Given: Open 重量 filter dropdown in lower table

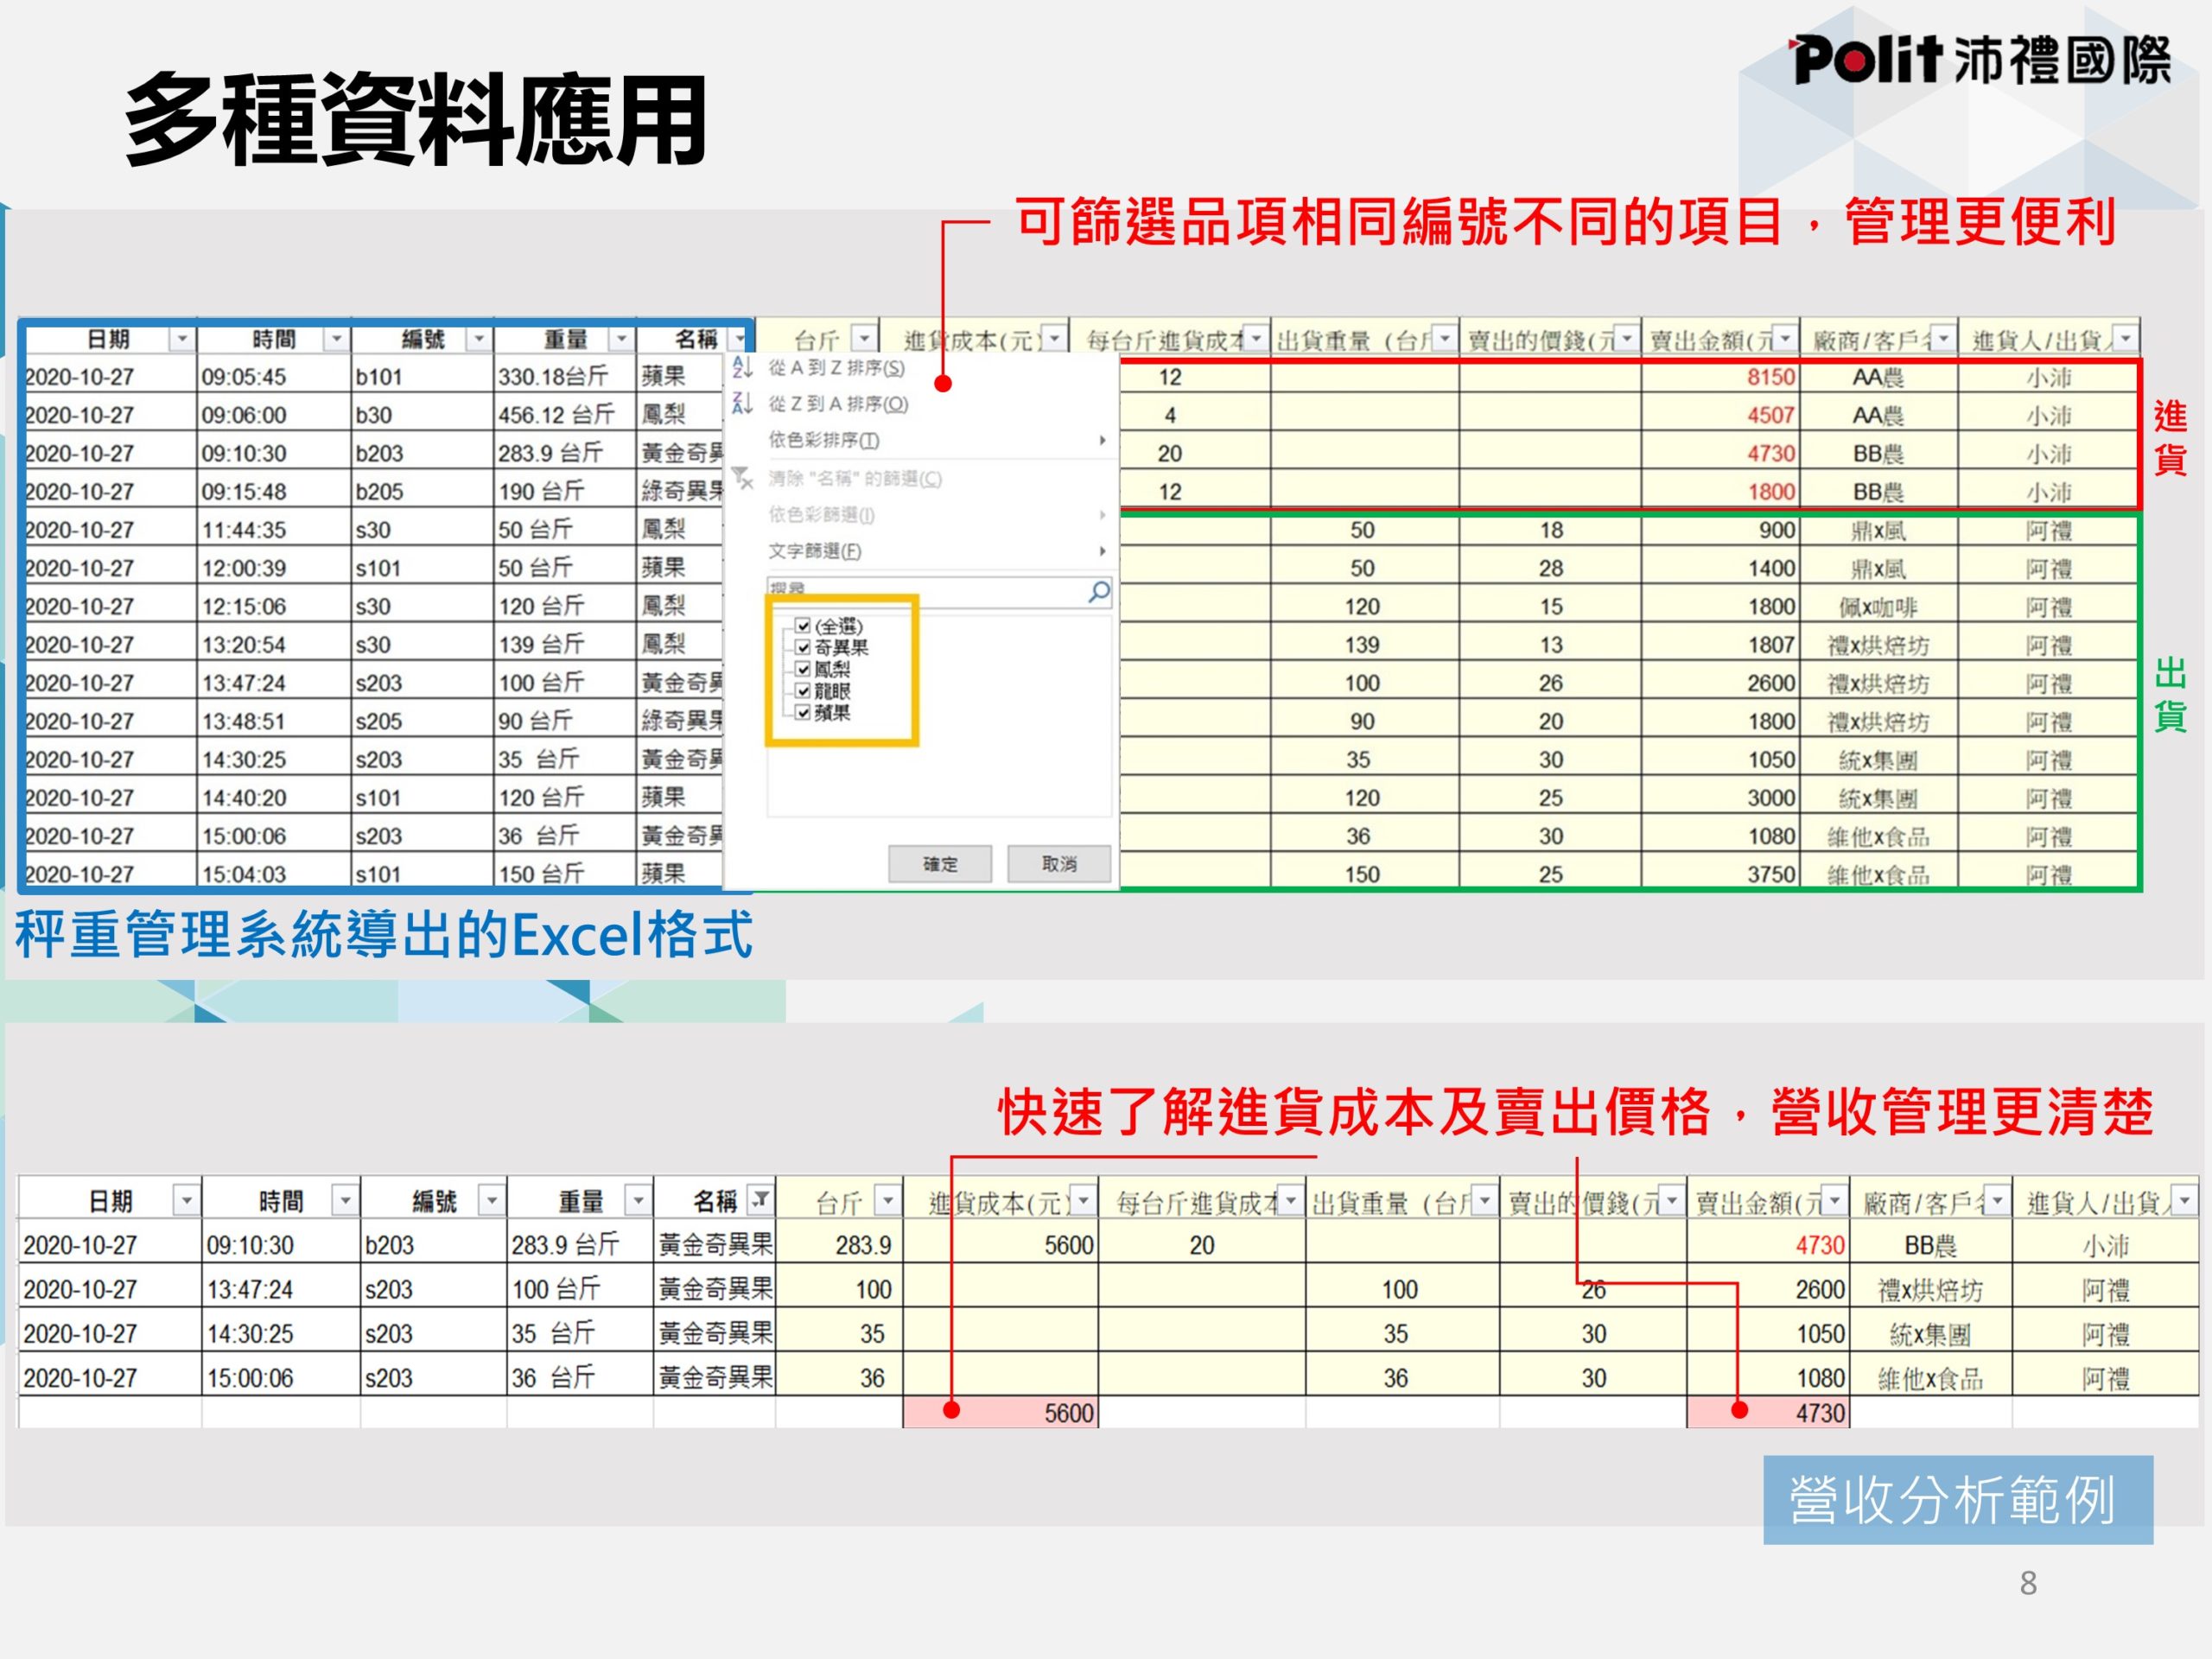Looking at the screenshot, I should click(x=638, y=1199).
